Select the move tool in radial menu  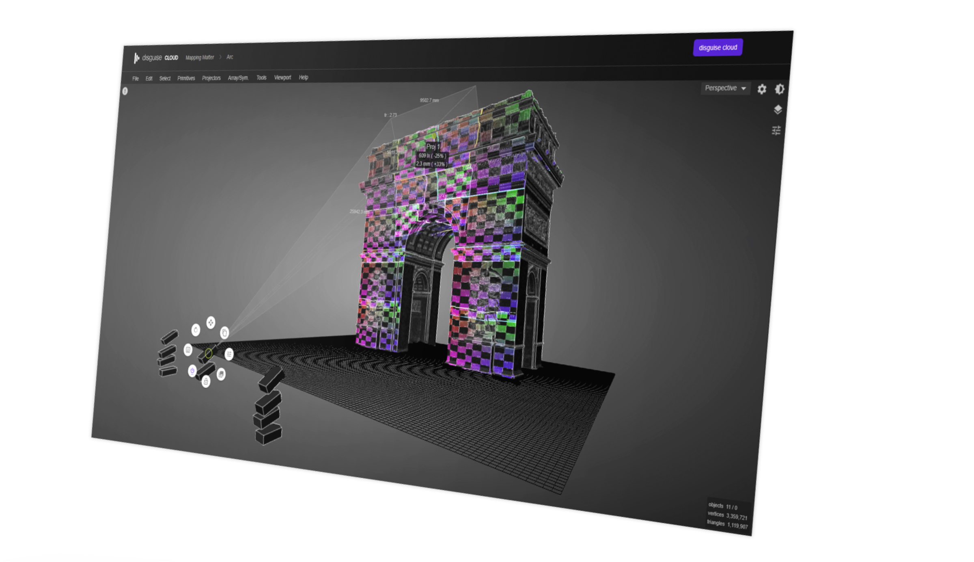(211, 322)
